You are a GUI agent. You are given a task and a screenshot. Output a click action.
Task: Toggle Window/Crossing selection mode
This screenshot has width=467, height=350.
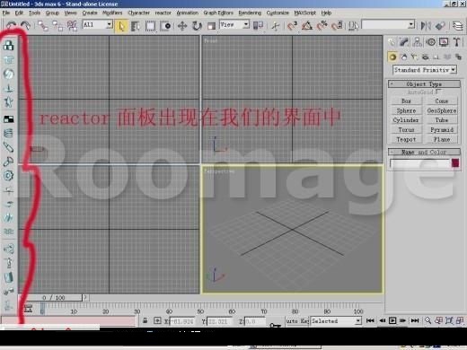tap(165, 26)
